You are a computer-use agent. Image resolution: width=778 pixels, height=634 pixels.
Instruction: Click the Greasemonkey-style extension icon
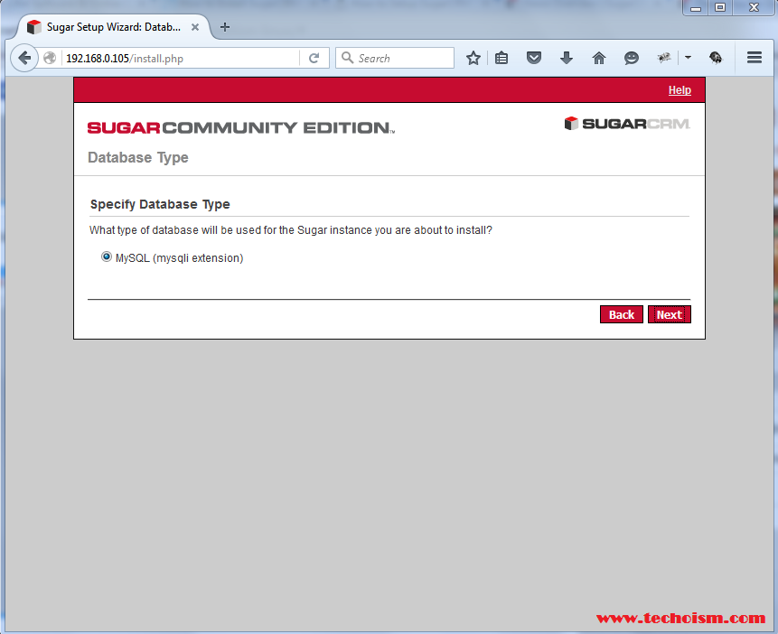[716, 58]
